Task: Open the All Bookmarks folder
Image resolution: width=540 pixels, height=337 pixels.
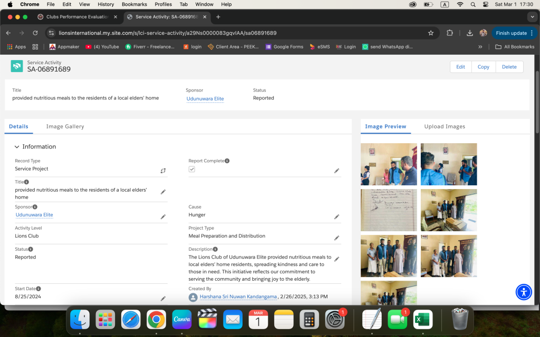Action: [515, 47]
